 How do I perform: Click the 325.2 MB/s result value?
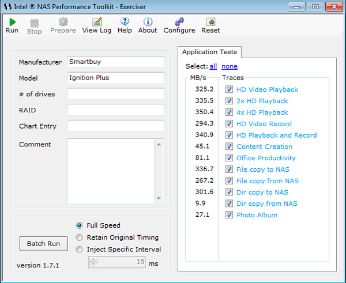(204, 89)
